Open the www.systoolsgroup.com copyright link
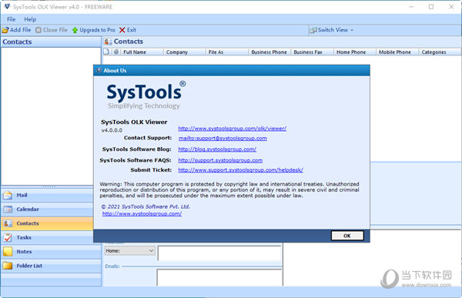 tap(142, 214)
